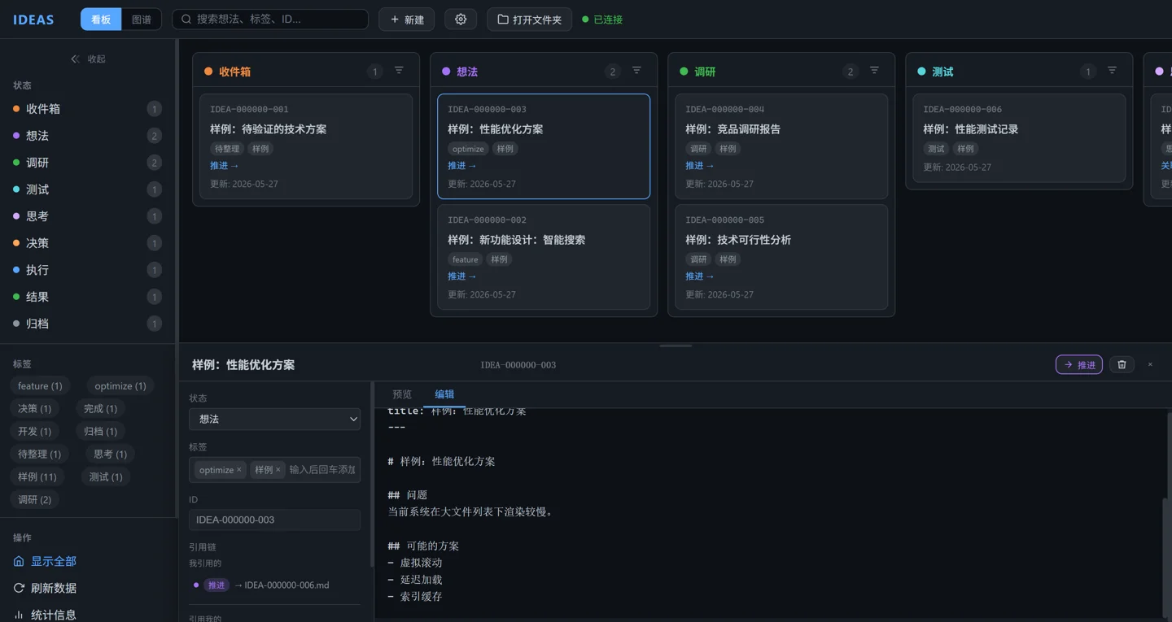The height and width of the screenshot is (622, 1172).
Task: Collapse the sidebar with 收起
Action: coord(88,59)
